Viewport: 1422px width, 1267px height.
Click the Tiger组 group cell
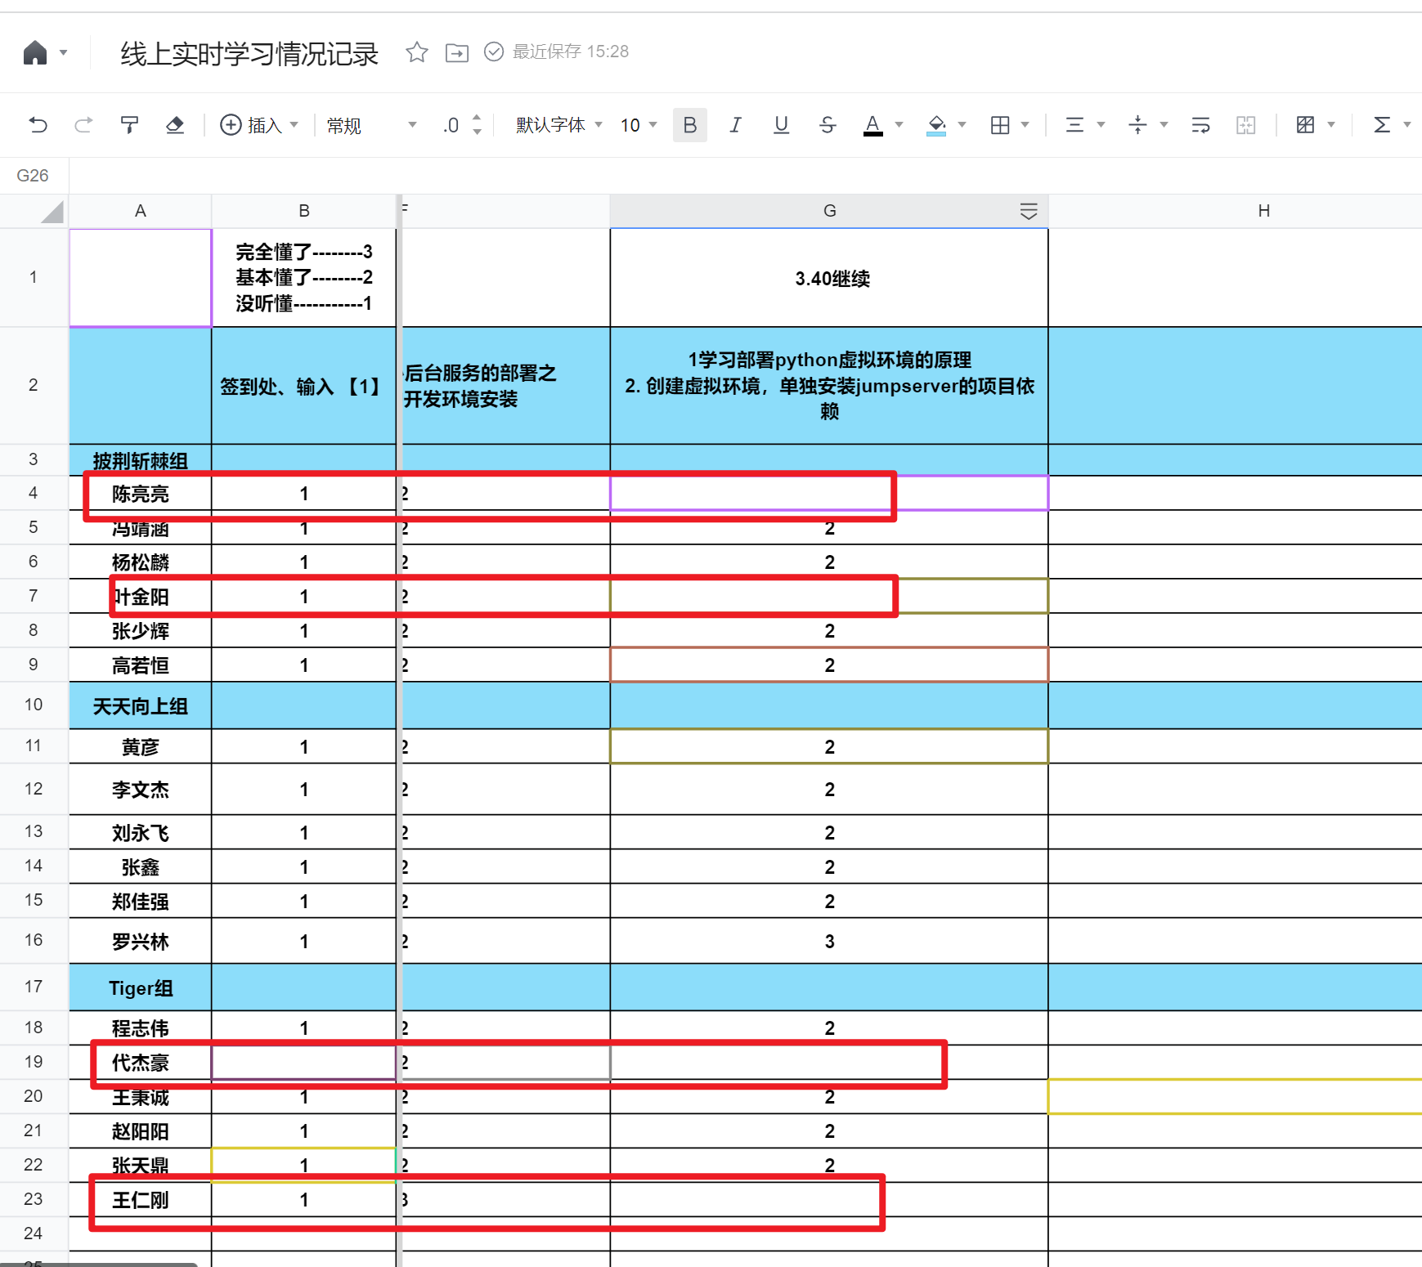coord(141,987)
